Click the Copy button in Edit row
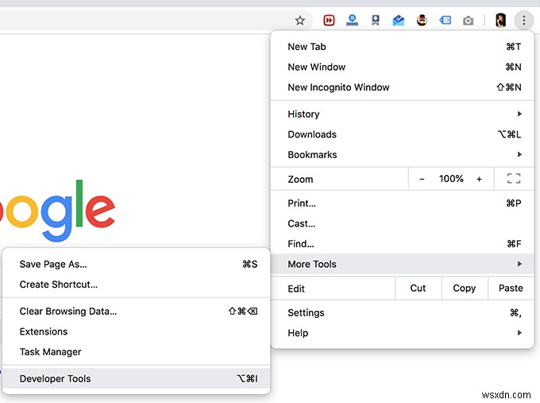540x403 pixels. [x=465, y=289]
